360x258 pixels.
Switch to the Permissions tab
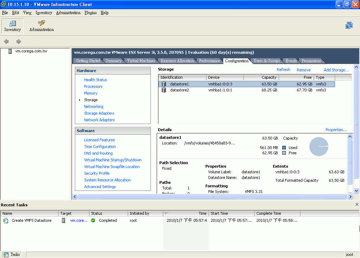click(311, 61)
